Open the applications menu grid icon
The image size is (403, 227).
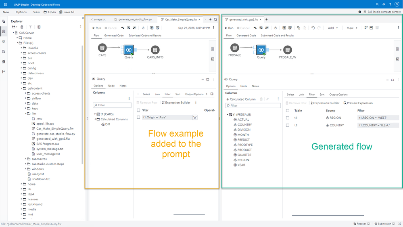(6, 4)
